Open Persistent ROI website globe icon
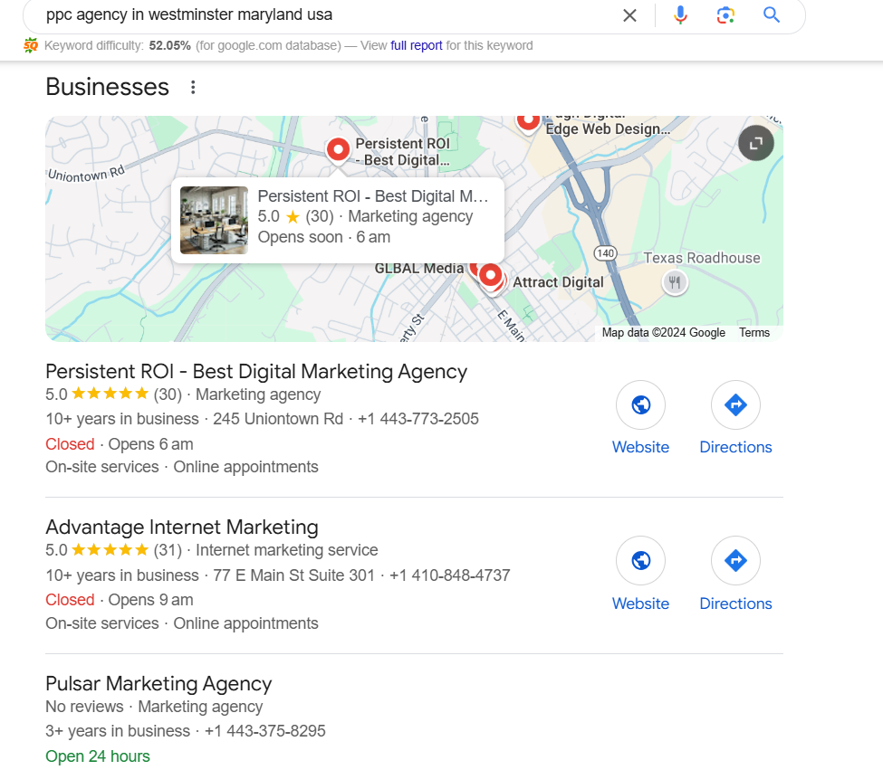 (641, 404)
